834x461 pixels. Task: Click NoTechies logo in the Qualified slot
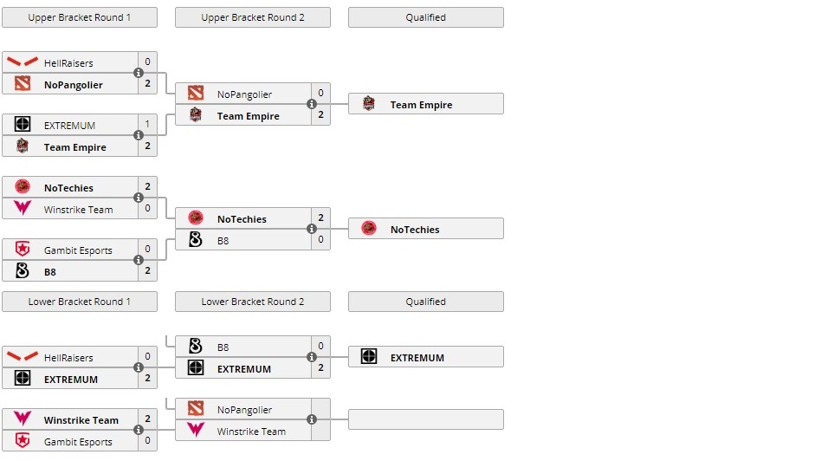(x=369, y=229)
